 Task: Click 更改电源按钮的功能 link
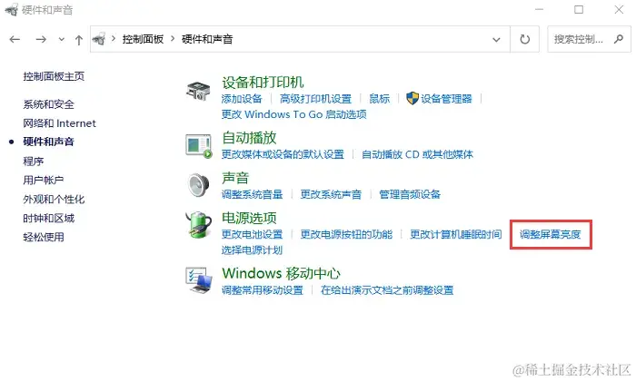(x=346, y=234)
